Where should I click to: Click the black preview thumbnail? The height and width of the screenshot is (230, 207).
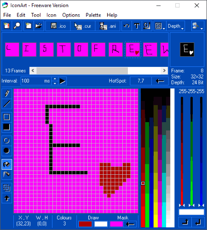pyautogui.click(x=187, y=49)
